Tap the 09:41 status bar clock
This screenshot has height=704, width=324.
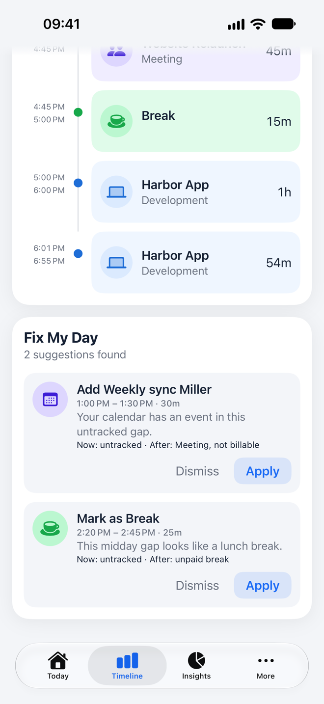coord(61,24)
